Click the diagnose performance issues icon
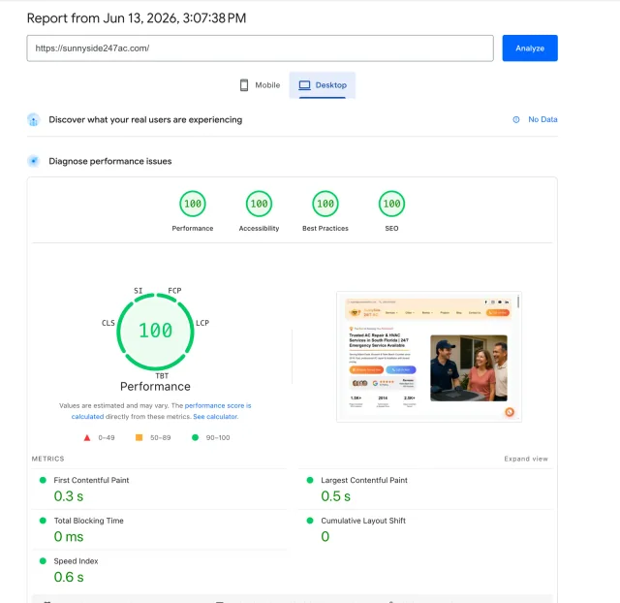The height and width of the screenshot is (603, 620). (34, 161)
